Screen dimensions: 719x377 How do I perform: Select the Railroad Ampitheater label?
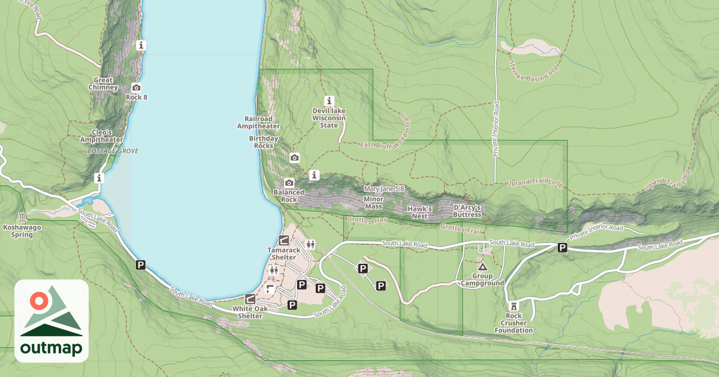[x=258, y=123]
